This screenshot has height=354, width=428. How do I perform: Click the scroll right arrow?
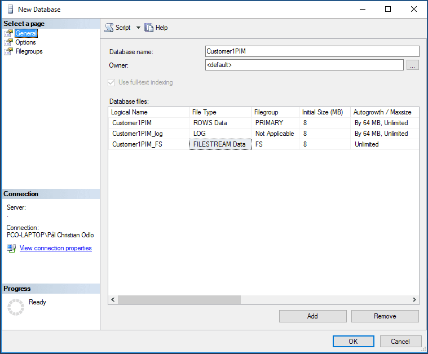pos(414,300)
